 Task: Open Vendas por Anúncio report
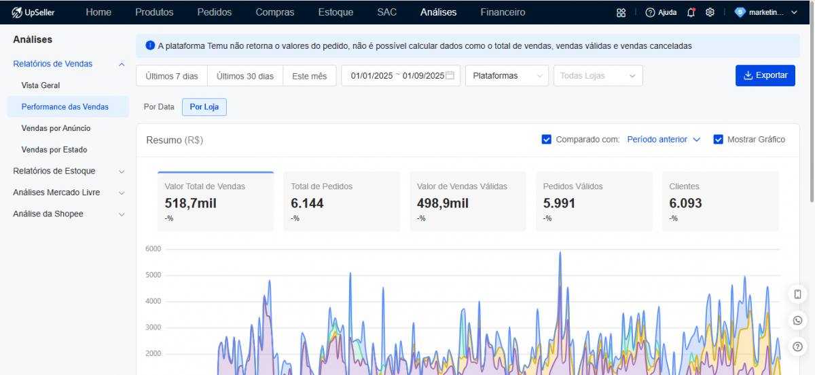(x=56, y=128)
